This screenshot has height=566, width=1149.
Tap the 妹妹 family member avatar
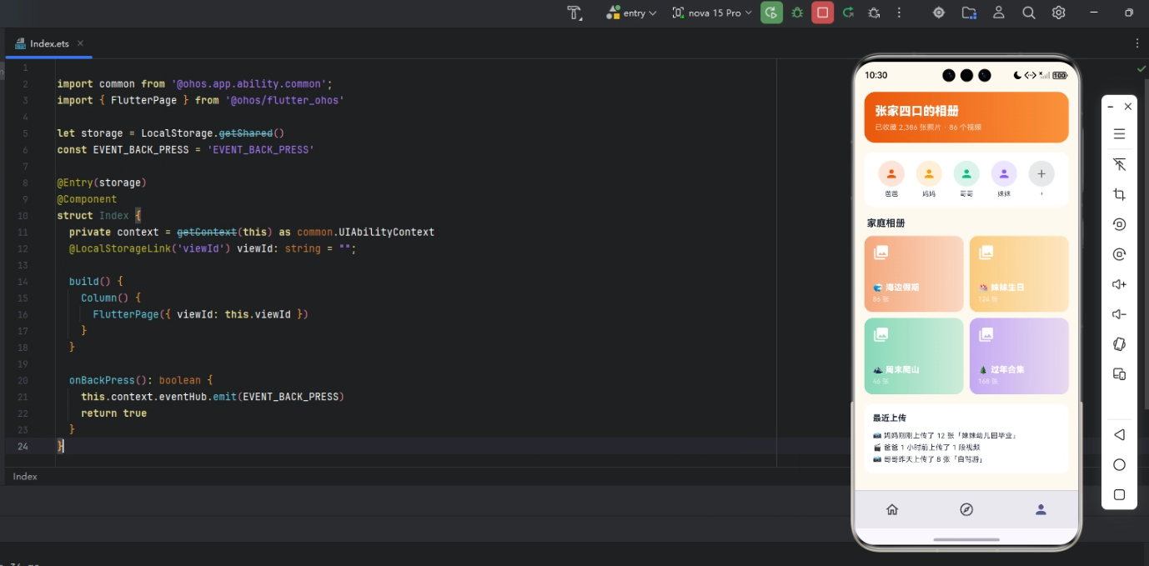[x=1004, y=173]
